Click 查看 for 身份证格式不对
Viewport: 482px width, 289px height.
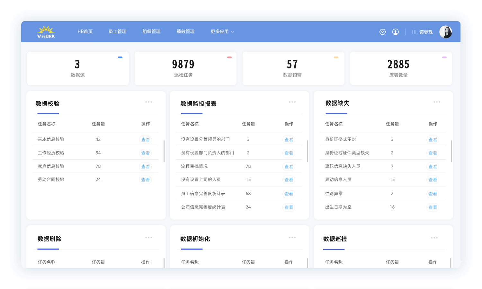433,140
